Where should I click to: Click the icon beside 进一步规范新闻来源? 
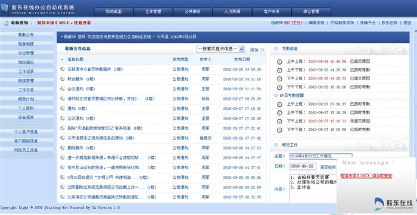coord(62,158)
